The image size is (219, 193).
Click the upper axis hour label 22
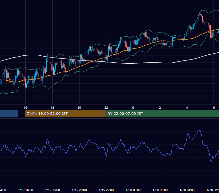tap(106, 107)
